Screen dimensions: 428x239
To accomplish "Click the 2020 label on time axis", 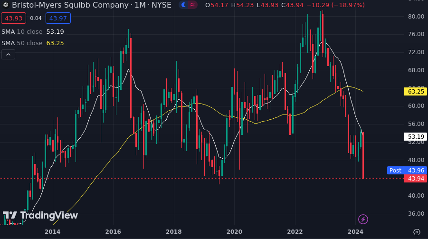I will click(x=234, y=232).
